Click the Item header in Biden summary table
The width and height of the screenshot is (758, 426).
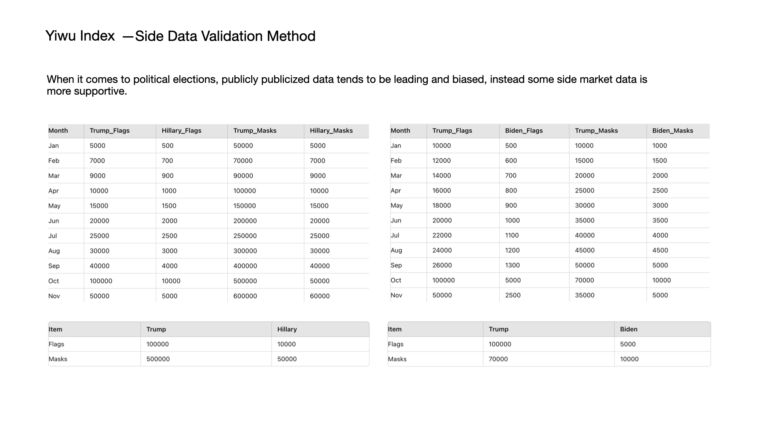point(395,329)
